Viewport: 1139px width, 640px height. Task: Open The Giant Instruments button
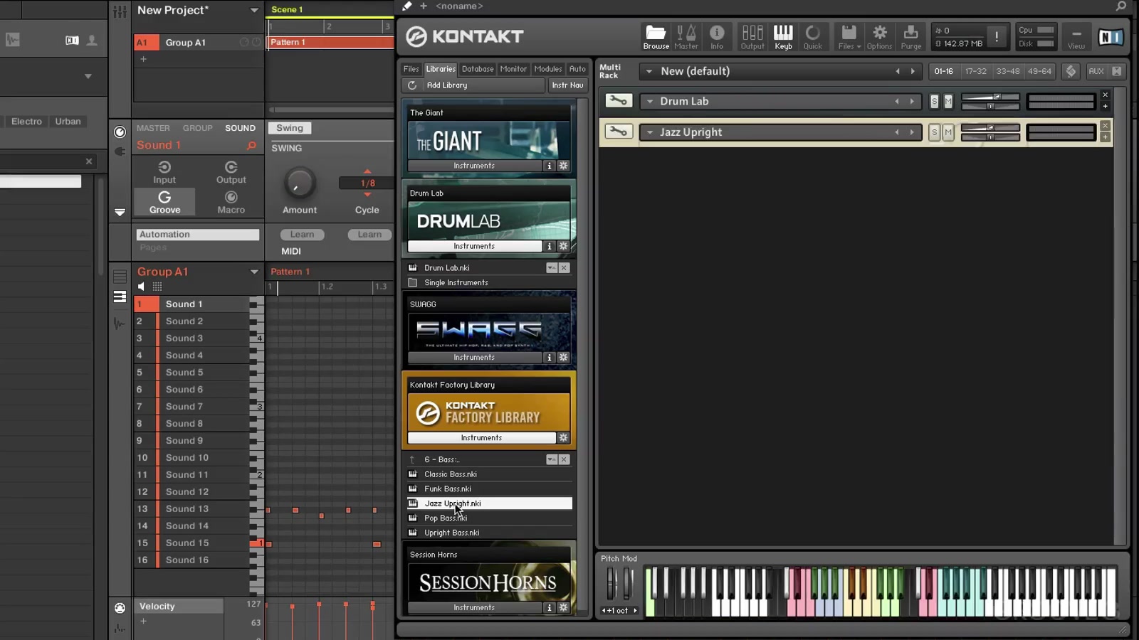(474, 166)
